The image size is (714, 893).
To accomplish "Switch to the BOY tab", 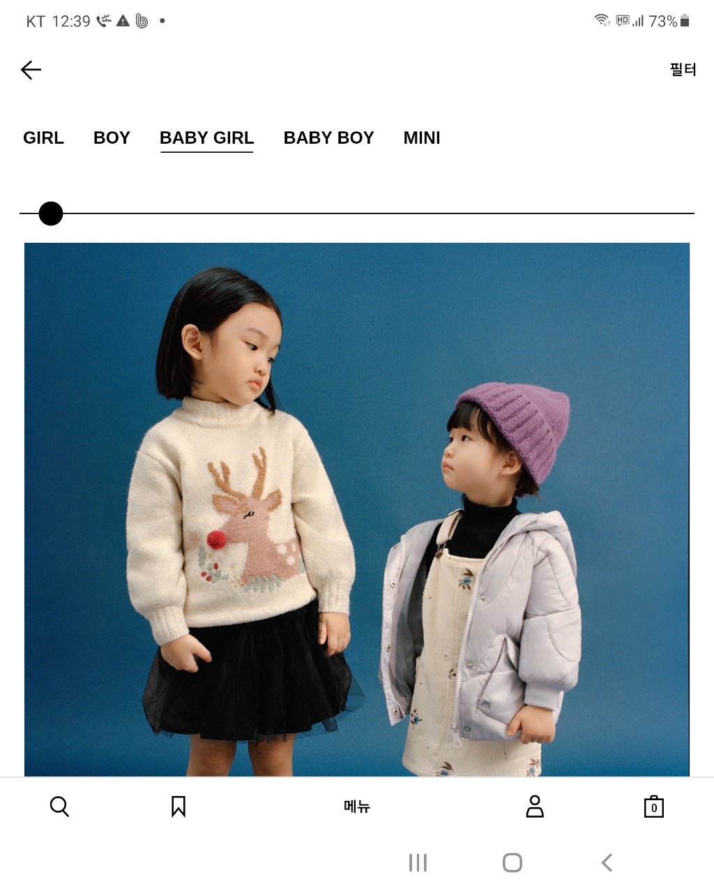I will [112, 137].
